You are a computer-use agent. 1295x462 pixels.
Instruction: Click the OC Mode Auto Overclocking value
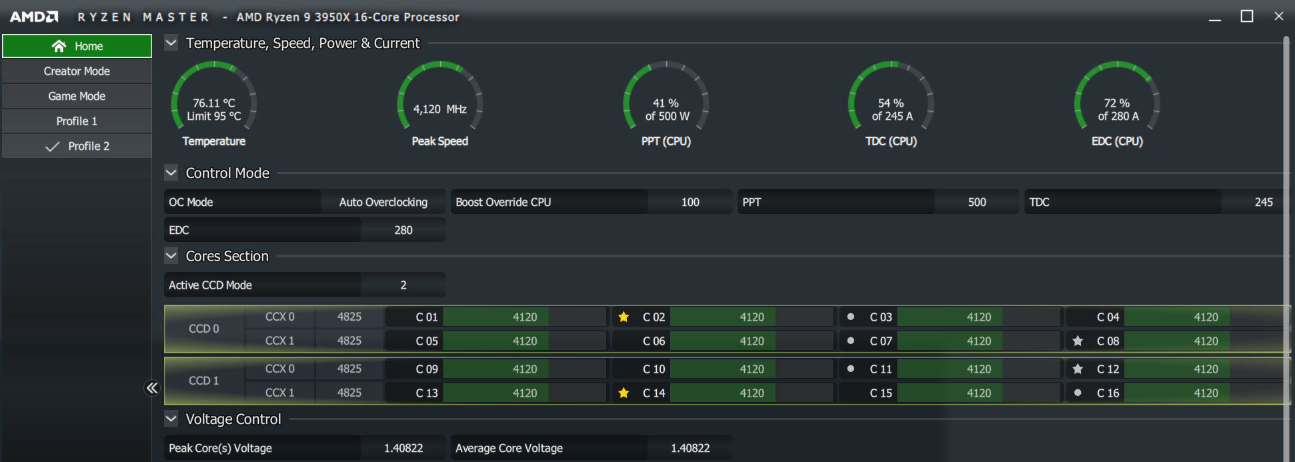[383, 202]
